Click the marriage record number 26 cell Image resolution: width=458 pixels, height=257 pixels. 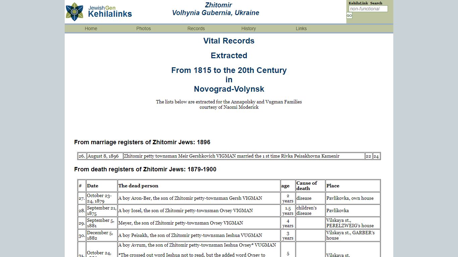[82, 156]
